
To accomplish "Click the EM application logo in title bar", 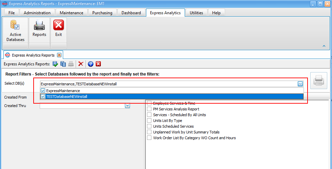I will 4,4.
